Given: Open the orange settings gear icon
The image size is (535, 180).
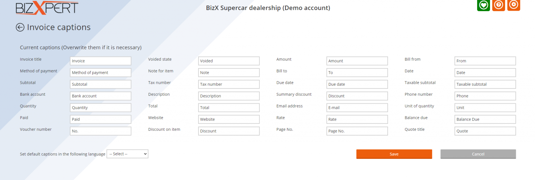Looking at the screenshot, I should tap(513, 5).
